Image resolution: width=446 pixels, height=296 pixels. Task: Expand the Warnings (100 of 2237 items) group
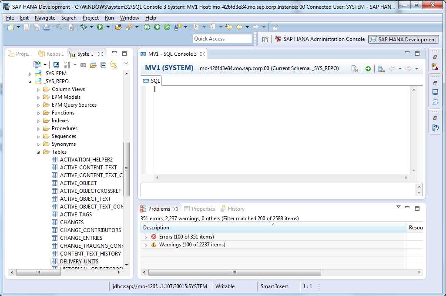click(146, 245)
